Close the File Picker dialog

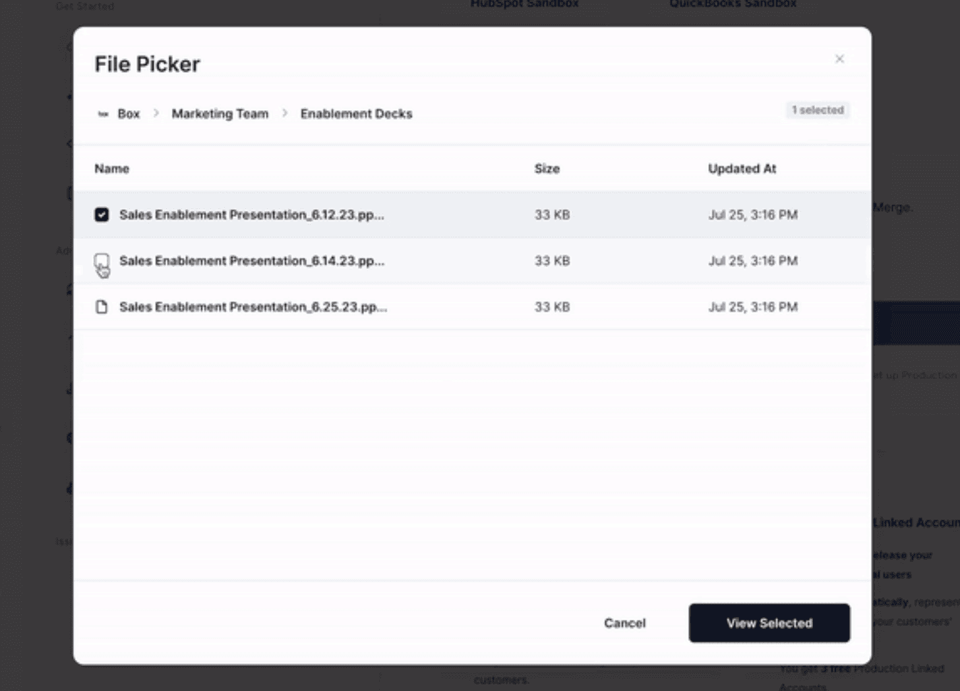(x=839, y=59)
